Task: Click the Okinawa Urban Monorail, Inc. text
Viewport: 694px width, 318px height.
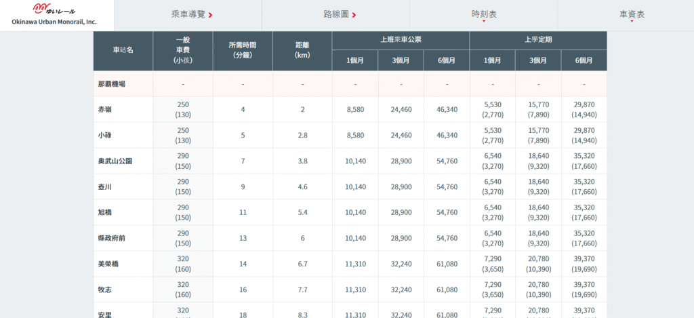Action: (54, 22)
